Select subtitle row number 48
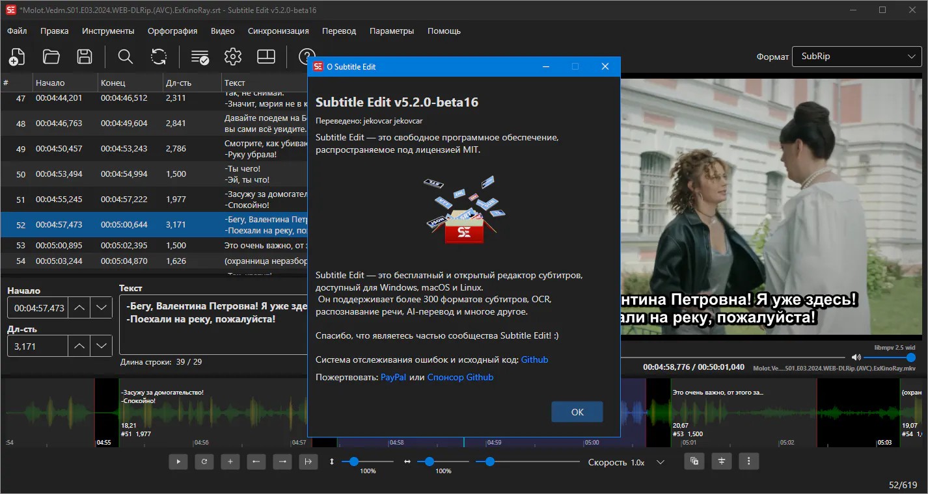Viewport: 928px width, 494px height. point(154,123)
